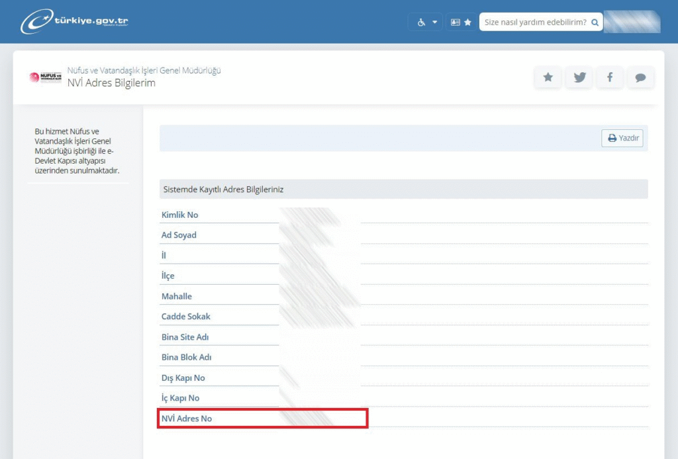Click the NVİ Adres Bilgilerim title
The image size is (678, 459).
coord(111,83)
